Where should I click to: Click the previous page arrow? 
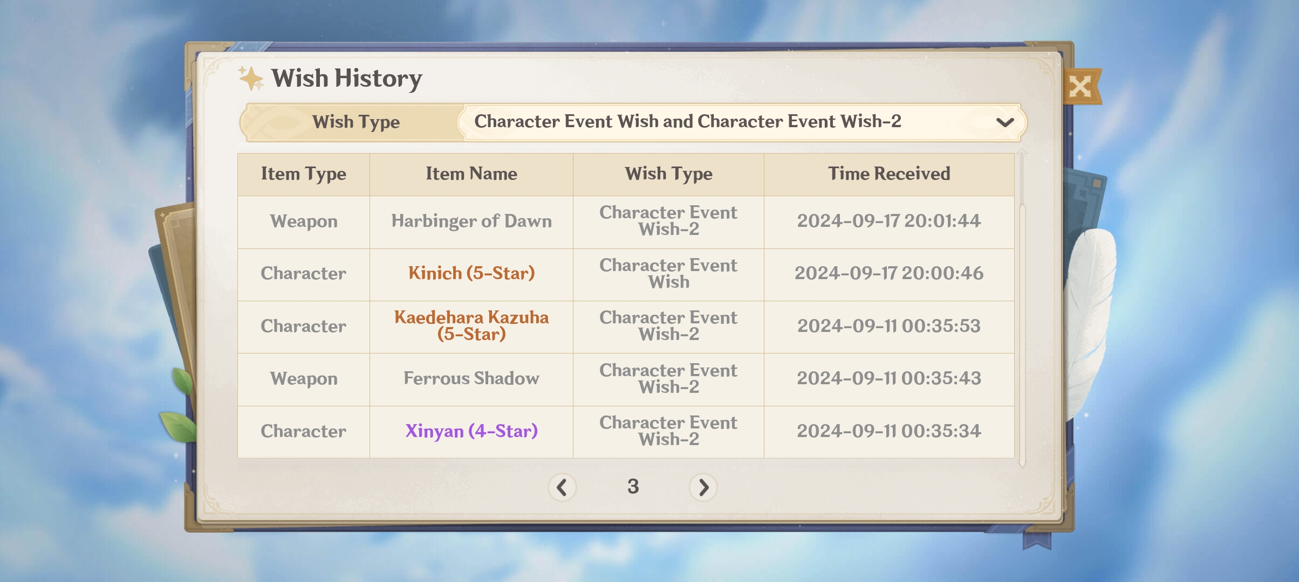(x=561, y=487)
